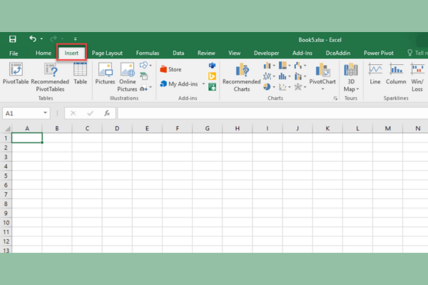Insert a Column sparkline
This screenshot has width=428, height=285.
click(x=396, y=73)
